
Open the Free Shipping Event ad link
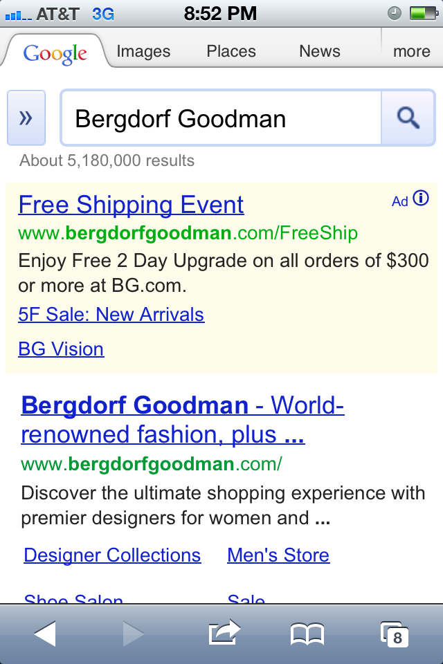[x=131, y=205]
